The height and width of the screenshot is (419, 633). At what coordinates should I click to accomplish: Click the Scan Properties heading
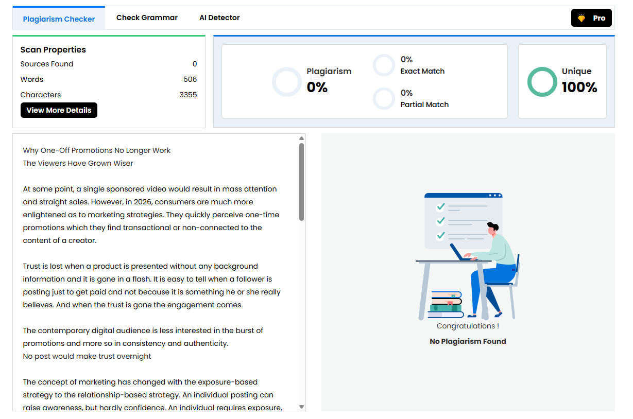point(53,49)
